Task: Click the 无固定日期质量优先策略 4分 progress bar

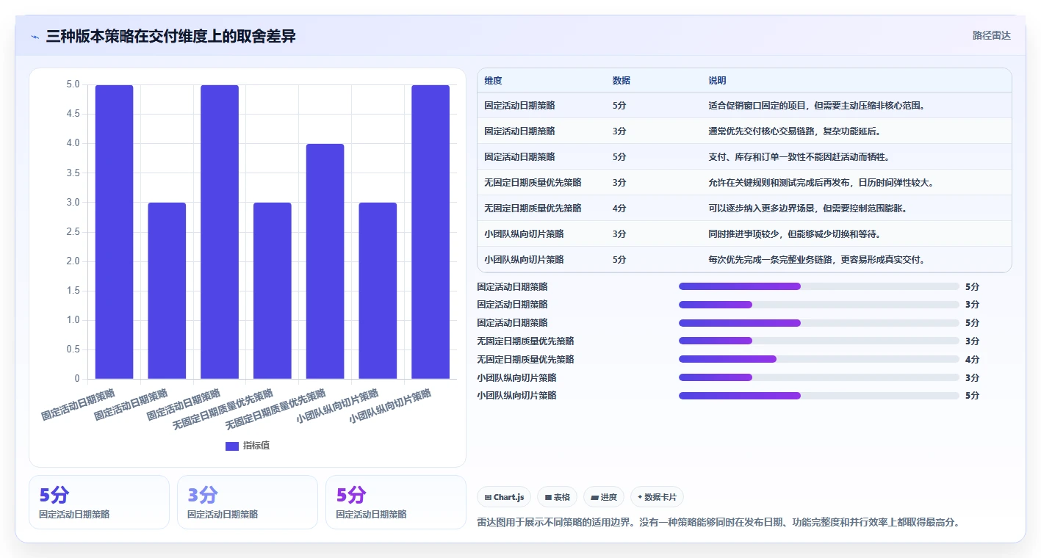Action: (819, 359)
